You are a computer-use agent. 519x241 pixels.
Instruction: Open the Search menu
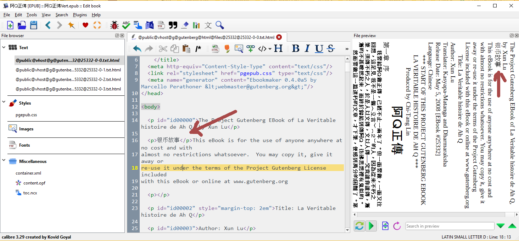[x=62, y=15]
